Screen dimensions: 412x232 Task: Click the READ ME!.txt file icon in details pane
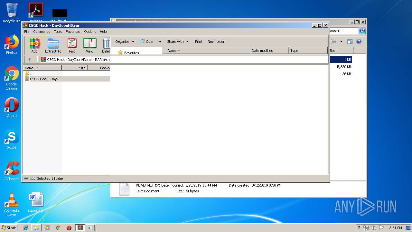124,189
